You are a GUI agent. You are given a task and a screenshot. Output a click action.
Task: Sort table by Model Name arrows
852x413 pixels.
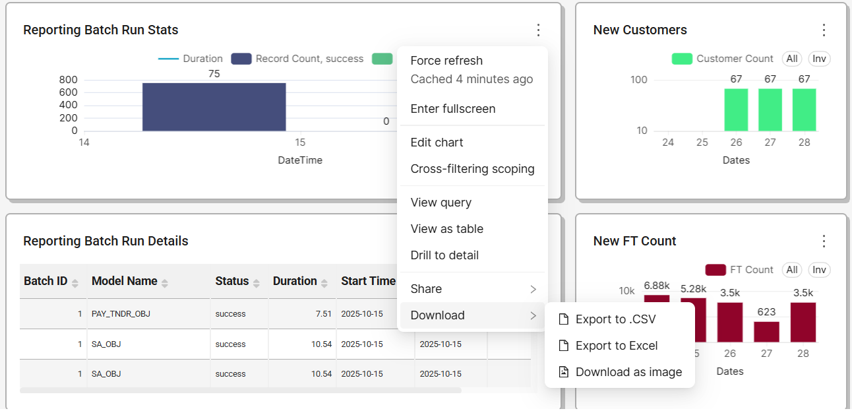click(164, 282)
